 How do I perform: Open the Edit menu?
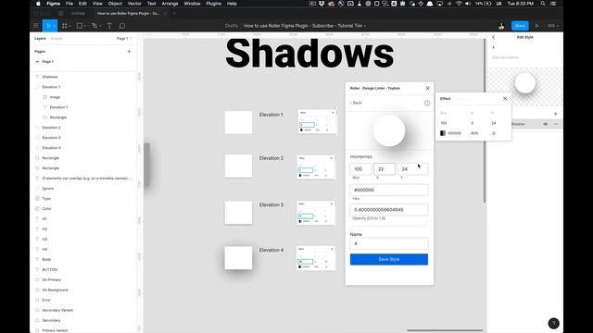tap(82, 4)
